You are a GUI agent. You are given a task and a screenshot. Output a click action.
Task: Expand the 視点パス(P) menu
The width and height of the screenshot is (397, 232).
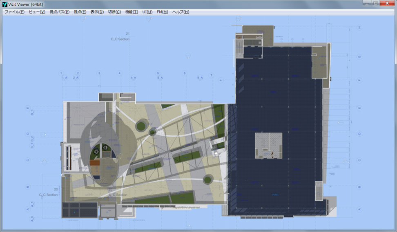pyautogui.click(x=59, y=12)
